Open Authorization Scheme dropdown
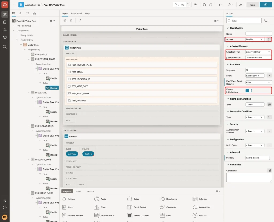The height and width of the screenshot is (222, 274). [x=254, y=131]
